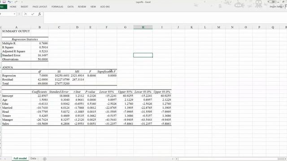Select the Tenure standard error 0.4669
Viewport: 287px width, 161px height.
[59, 116]
